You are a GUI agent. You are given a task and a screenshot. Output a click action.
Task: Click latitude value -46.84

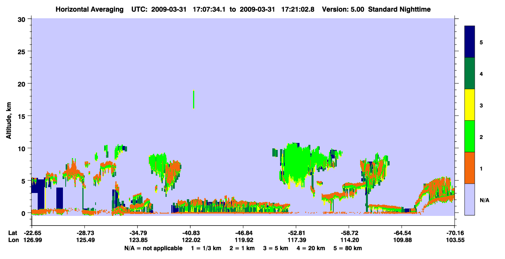(243, 233)
